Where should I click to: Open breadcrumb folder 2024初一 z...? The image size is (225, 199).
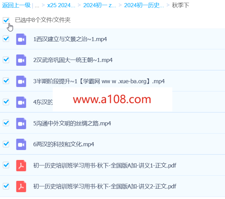click(x=100, y=5)
